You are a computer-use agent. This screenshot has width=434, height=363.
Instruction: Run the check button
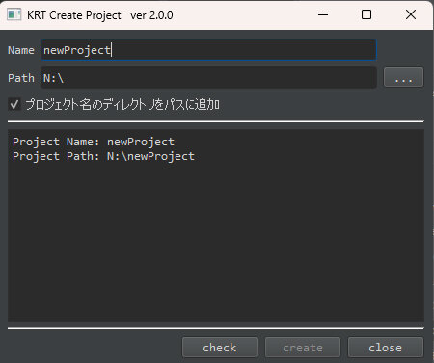[220, 348]
